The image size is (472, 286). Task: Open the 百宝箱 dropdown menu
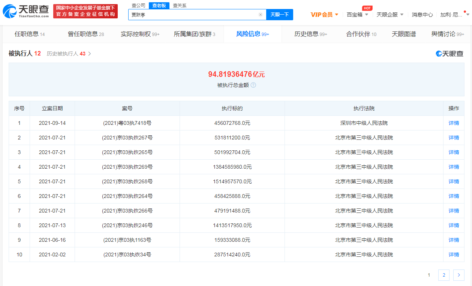357,15
